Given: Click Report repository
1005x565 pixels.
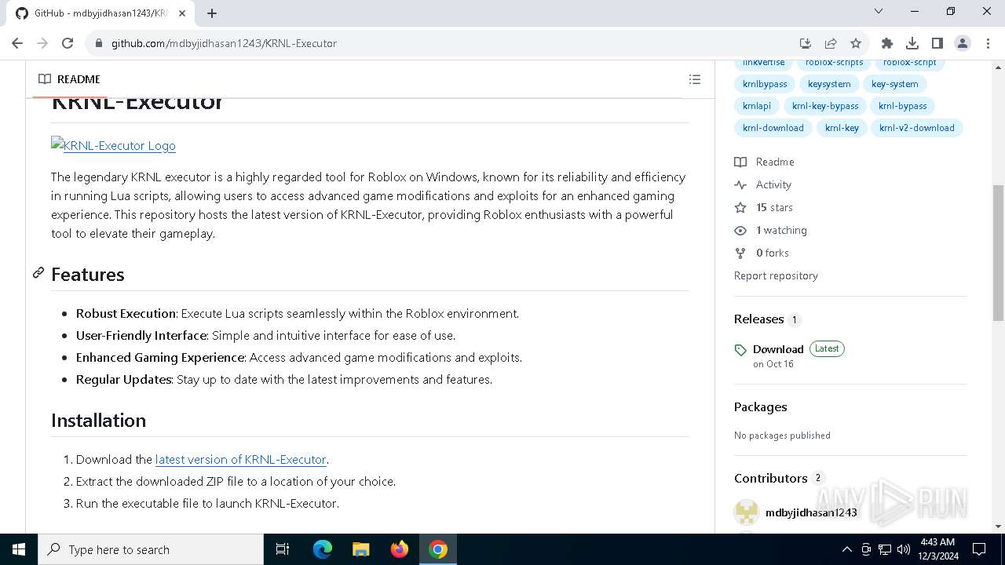Looking at the screenshot, I should tap(776, 275).
